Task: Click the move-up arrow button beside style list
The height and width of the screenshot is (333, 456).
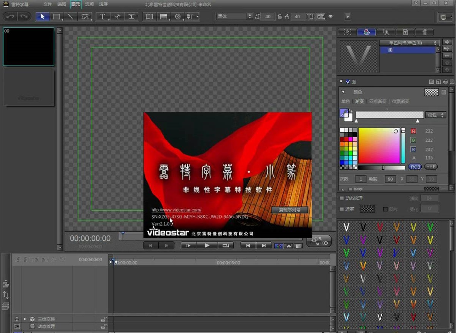Action: 447,62
